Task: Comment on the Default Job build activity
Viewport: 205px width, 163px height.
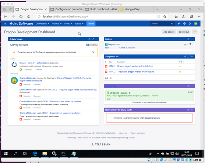Action: 38,69
